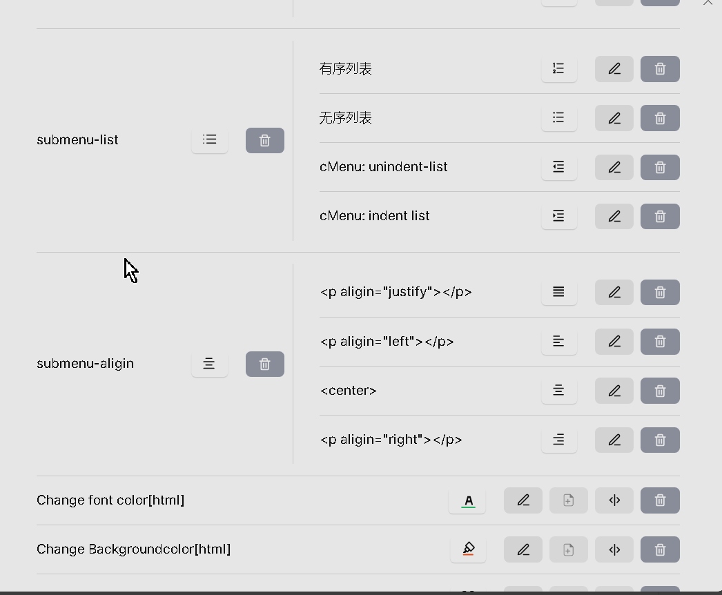
Task: Click the unindent-list icon button
Action: pyautogui.click(x=558, y=167)
